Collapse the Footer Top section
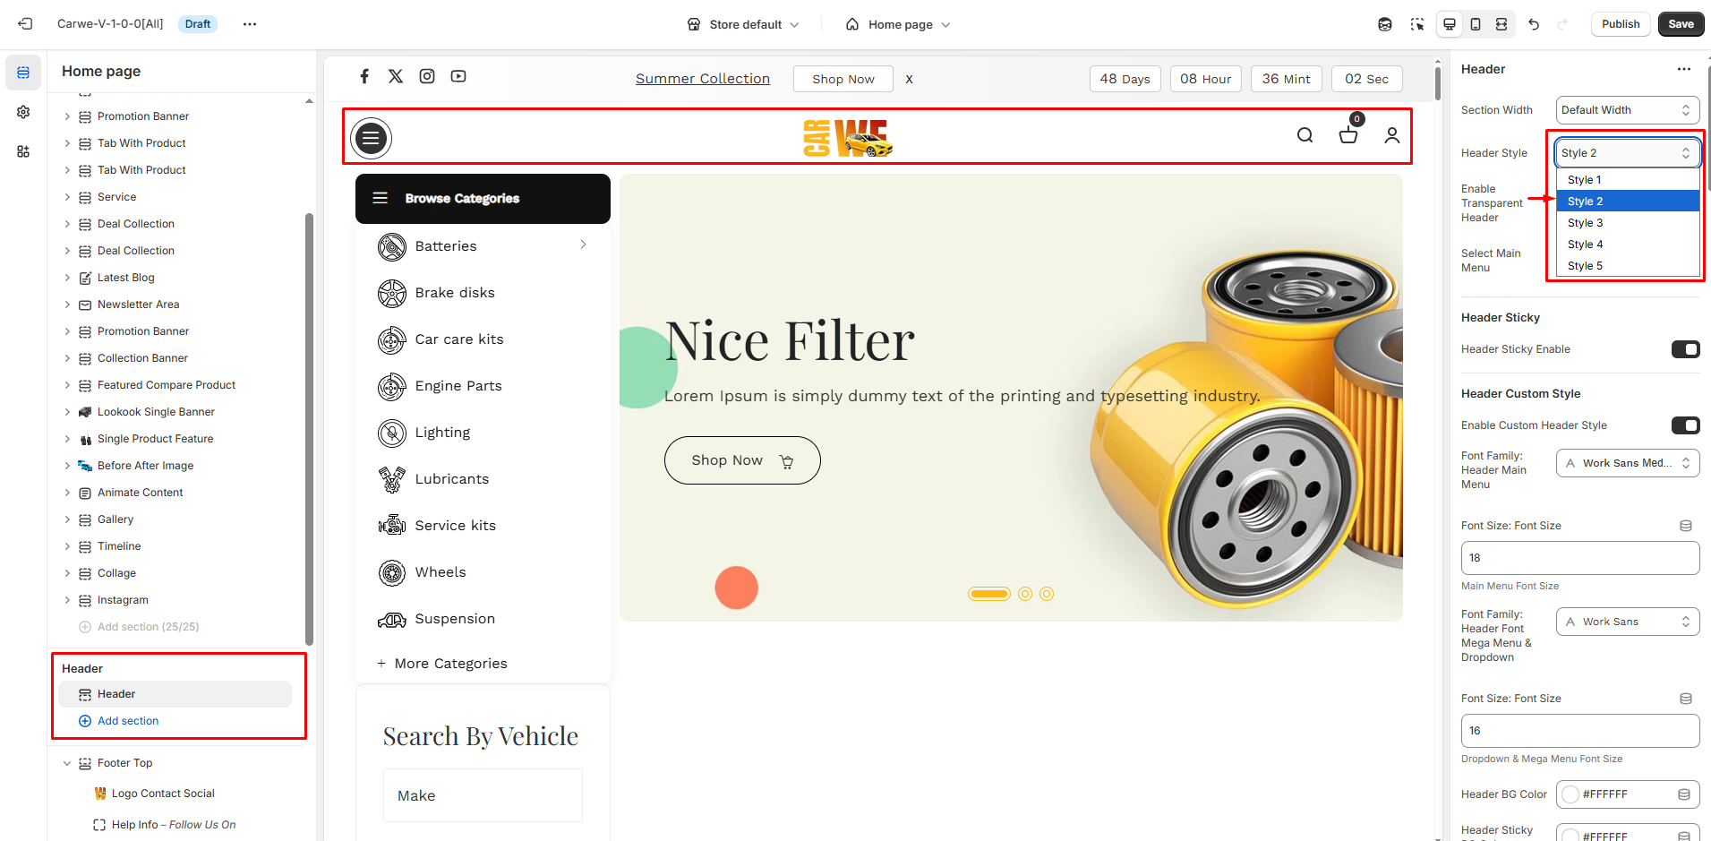This screenshot has height=841, width=1711. point(67,763)
